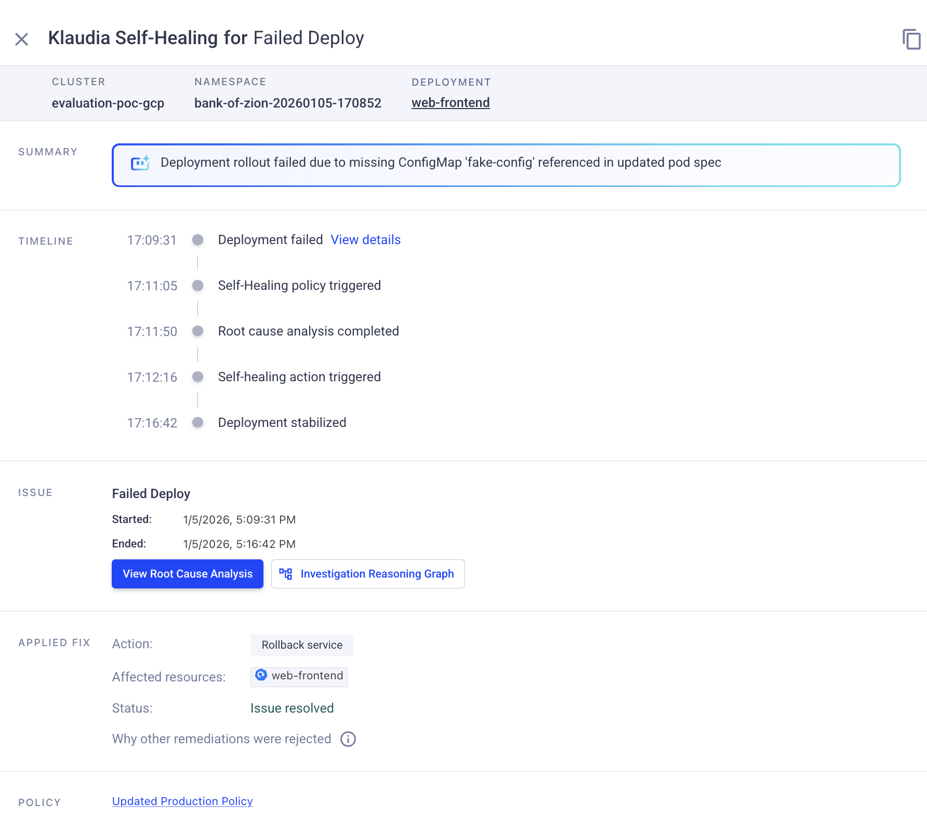Open the Investigation Reasoning Graph
927x831 pixels.
point(368,574)
